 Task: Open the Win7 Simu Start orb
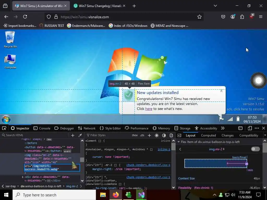click(6, 119)
